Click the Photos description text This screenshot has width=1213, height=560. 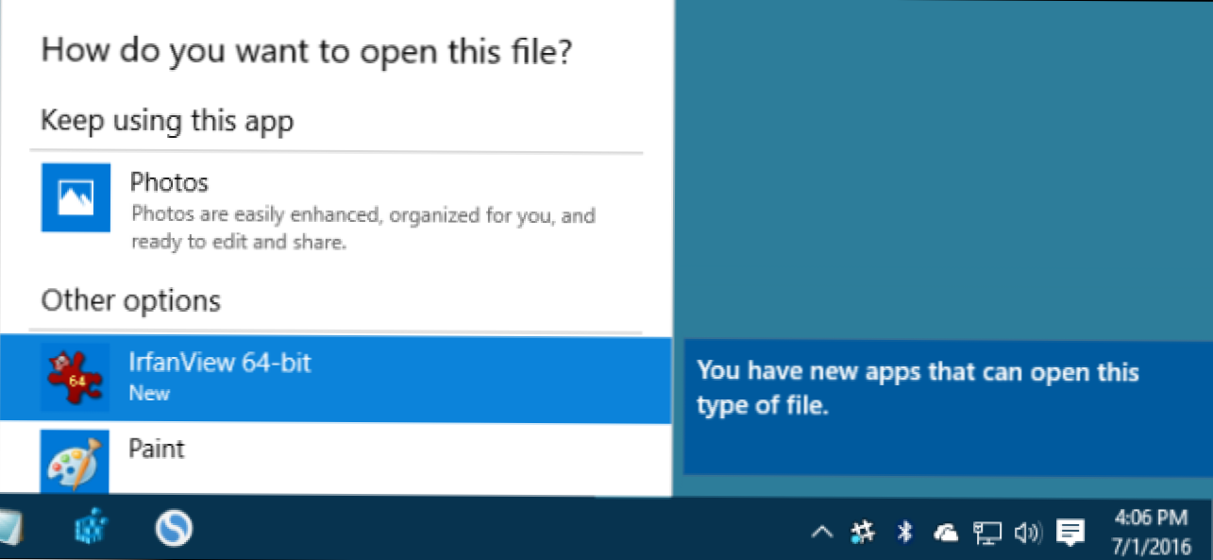coord(362,229)
